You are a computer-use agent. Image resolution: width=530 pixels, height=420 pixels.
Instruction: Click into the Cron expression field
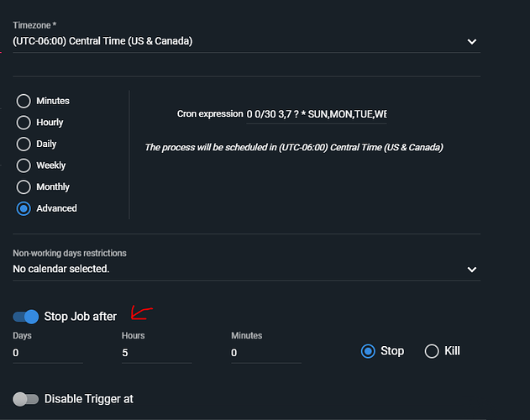tap(317, 114)
